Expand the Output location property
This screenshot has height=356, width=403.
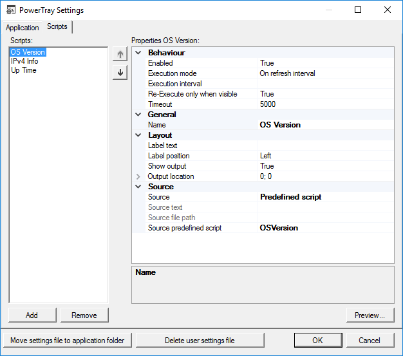click(138, 176)
